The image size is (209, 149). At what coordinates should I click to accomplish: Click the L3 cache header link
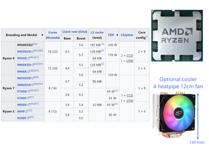point(97,32)
